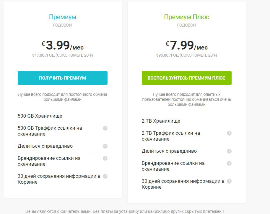Click the final prices disclaimer text

(124, 211)
